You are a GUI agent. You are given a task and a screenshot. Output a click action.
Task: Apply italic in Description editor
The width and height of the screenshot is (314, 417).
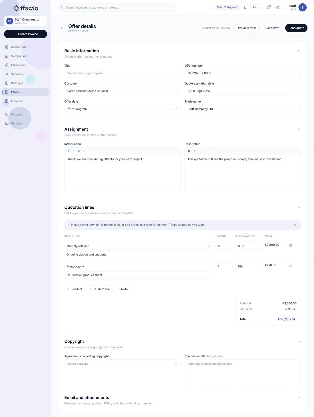coord(194,151)
